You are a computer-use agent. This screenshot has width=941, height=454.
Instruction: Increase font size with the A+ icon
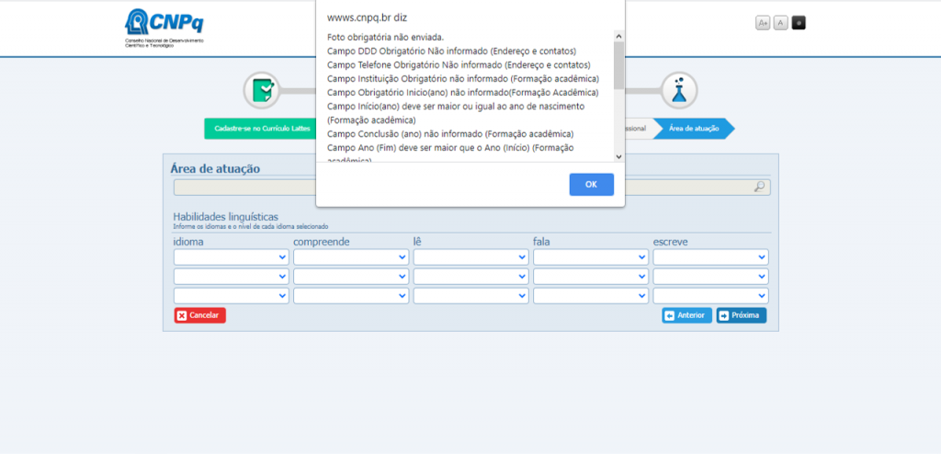tap(763, 23)
